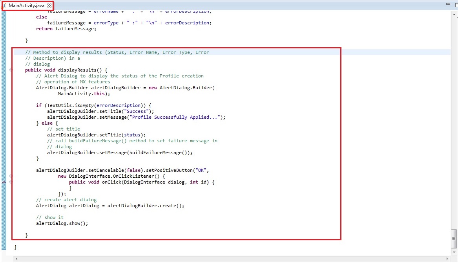The image size is (458, 263).
Task: Switch to the MainActivity.java tab
Action: 26,6
